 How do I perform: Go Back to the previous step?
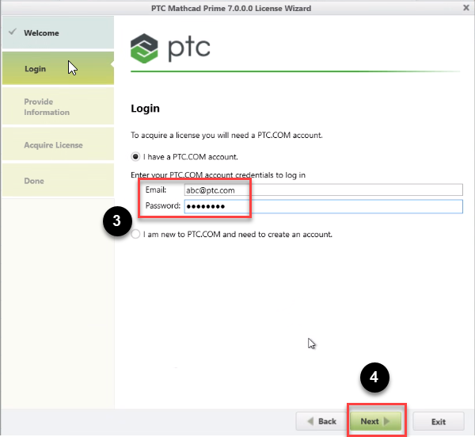[x=321, y=421]
